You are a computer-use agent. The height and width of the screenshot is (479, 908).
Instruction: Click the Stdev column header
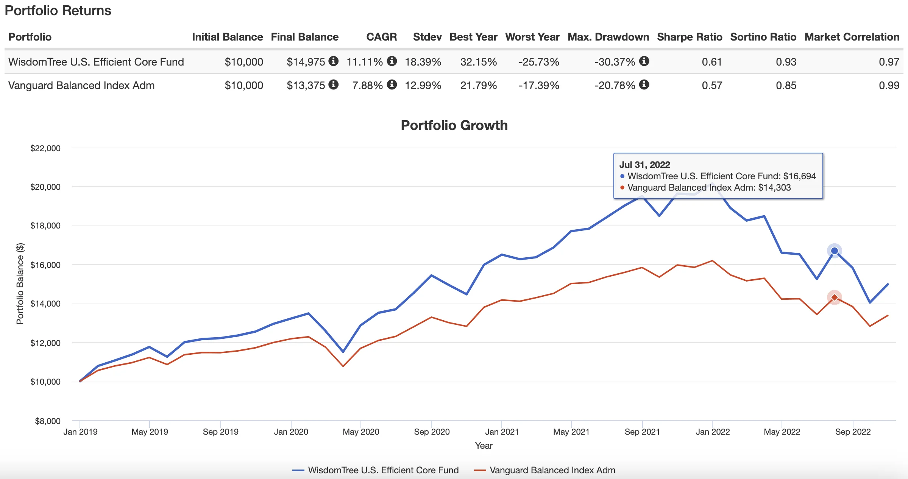tap(427, 37)
